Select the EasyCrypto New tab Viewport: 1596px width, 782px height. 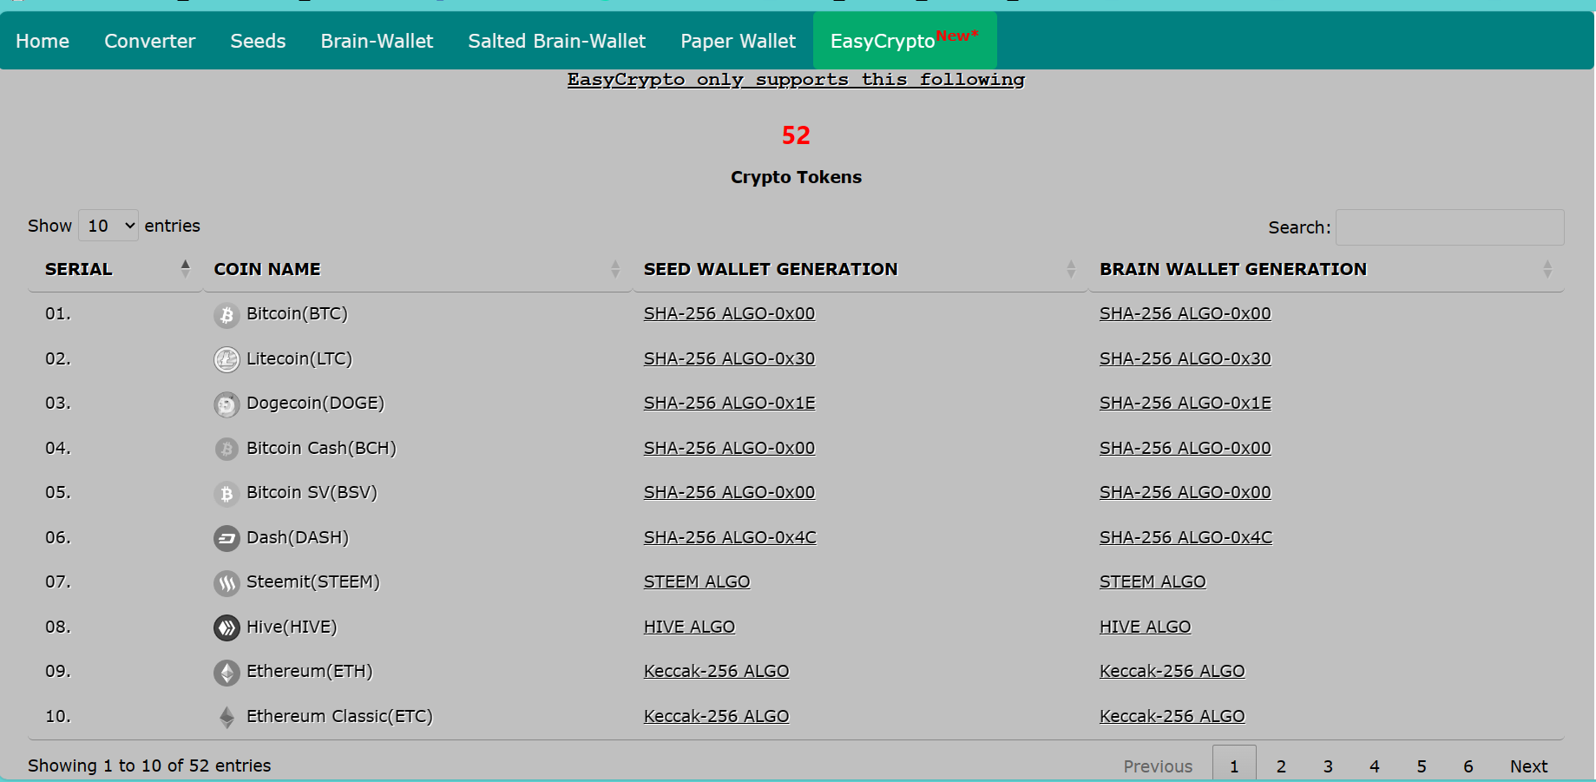[x=904, y=40]
